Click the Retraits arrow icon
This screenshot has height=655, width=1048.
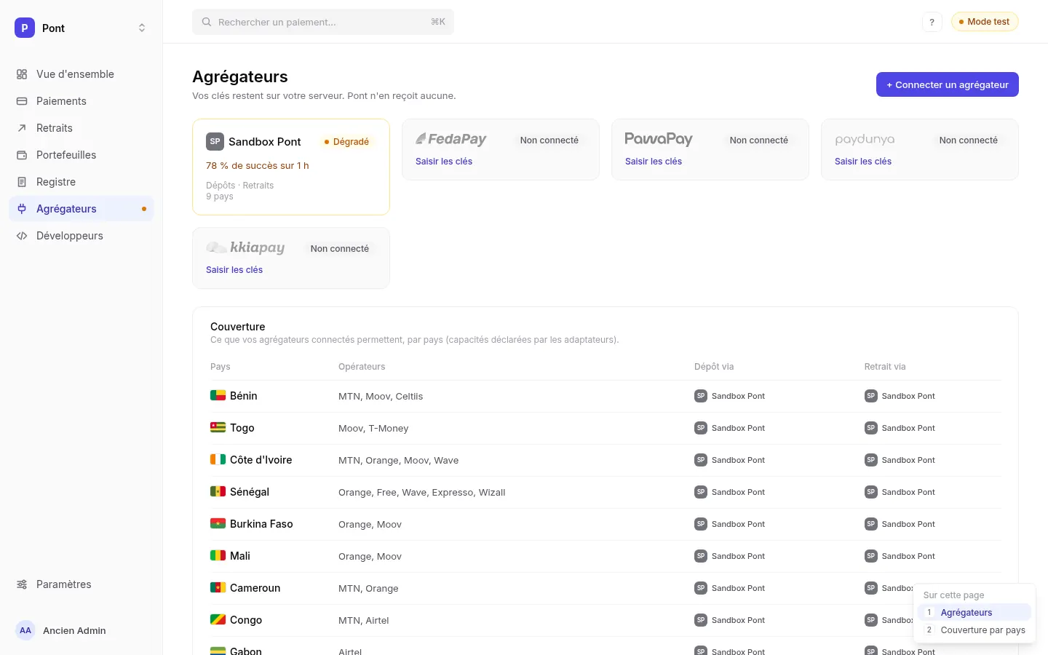click(x=22, y=128)
